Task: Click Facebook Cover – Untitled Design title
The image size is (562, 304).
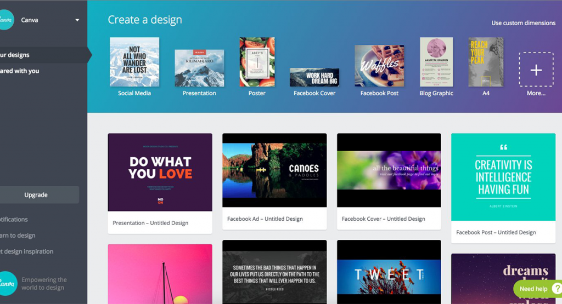Action: [383, 219]
